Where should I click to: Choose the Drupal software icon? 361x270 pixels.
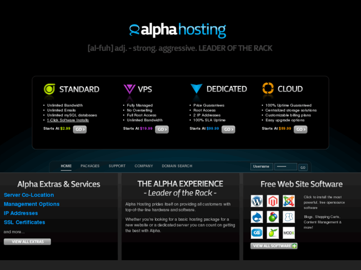(257, 217)
